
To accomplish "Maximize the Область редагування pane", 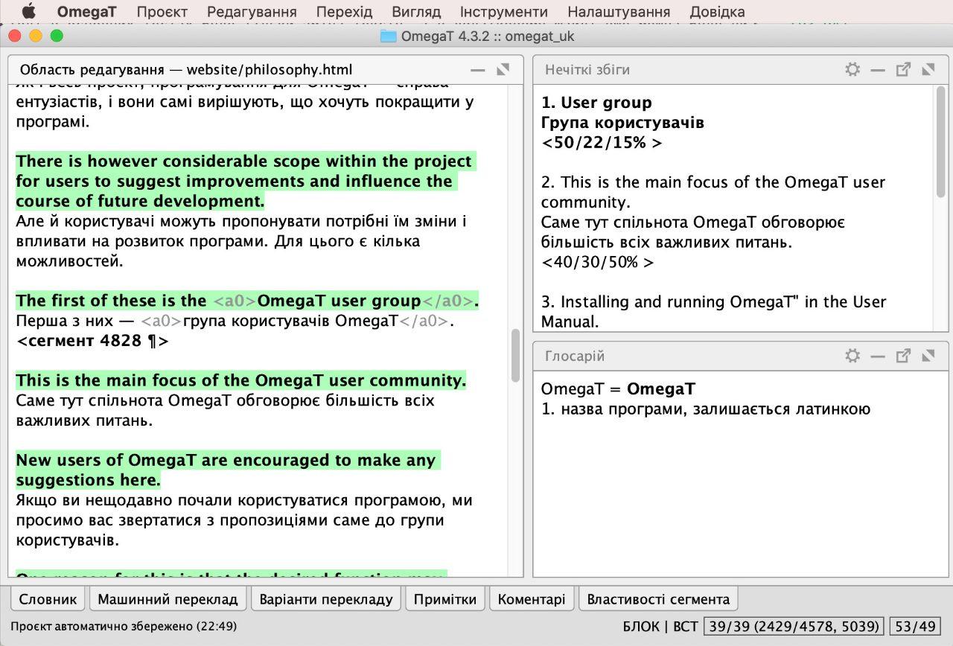I will tap(503, 69).
